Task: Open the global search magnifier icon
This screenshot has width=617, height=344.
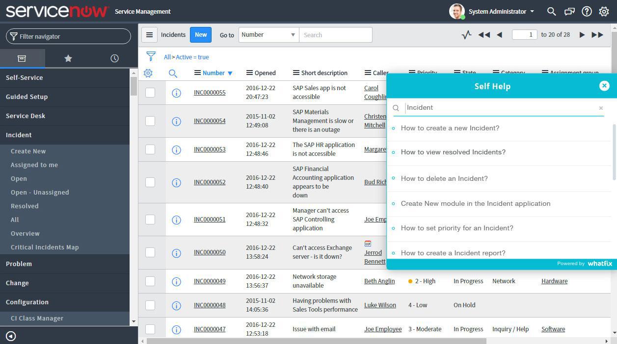Action: click(x=551, y=11)
